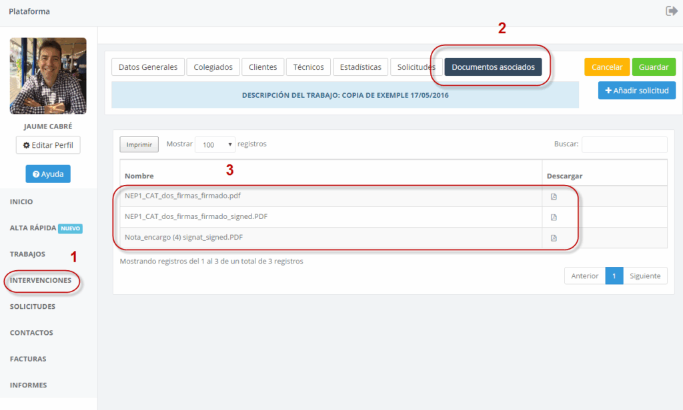Select the Clientes tab
The image size is (683, 410).
(263, 67)
